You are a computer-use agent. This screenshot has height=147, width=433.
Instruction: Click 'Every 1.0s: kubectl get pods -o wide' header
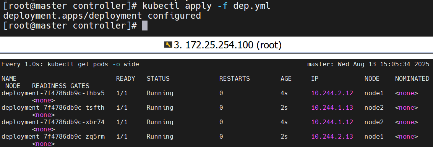point(70,64)
